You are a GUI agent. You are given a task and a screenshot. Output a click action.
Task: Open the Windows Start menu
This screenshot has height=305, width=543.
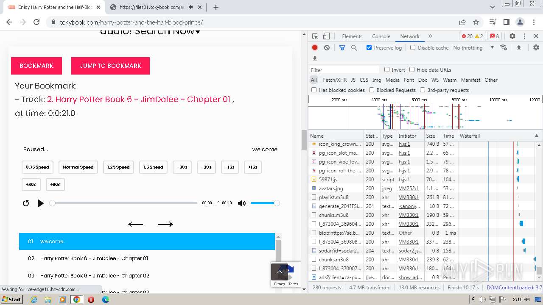point(12,299)
